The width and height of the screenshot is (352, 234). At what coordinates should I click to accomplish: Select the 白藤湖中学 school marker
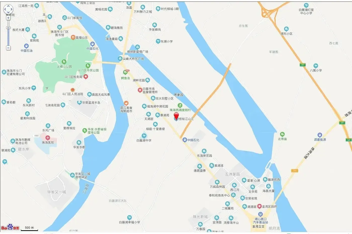pos(144,136)
